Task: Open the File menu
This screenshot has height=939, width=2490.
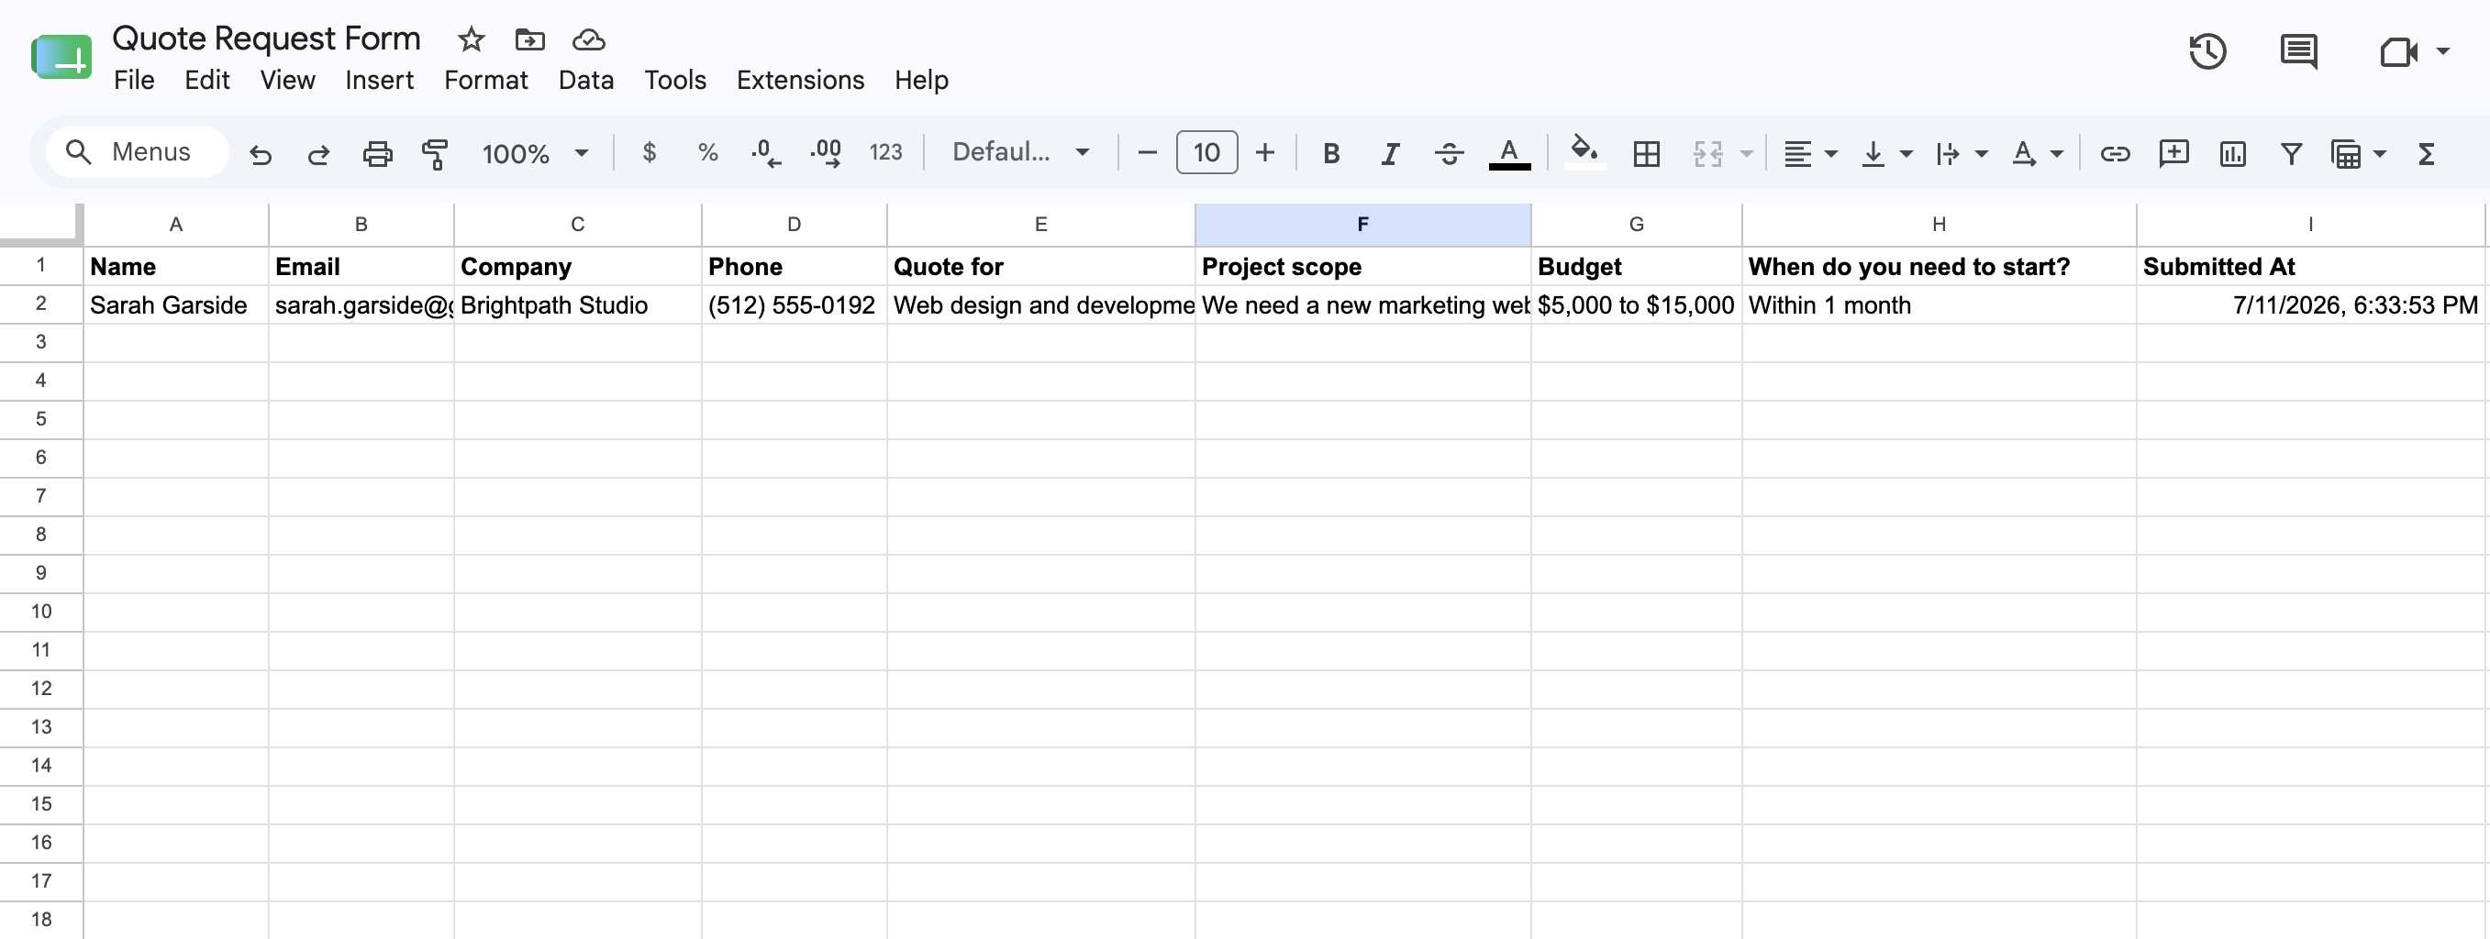Action: 133,80
